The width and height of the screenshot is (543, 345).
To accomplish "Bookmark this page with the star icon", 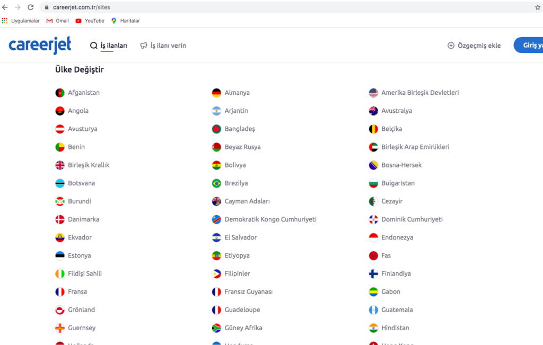I will point(537,7).
